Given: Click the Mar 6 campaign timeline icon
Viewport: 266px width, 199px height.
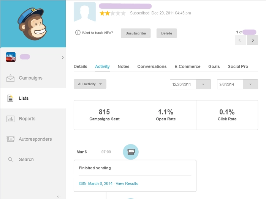Looking at the screenshot, I should [131, 152].
